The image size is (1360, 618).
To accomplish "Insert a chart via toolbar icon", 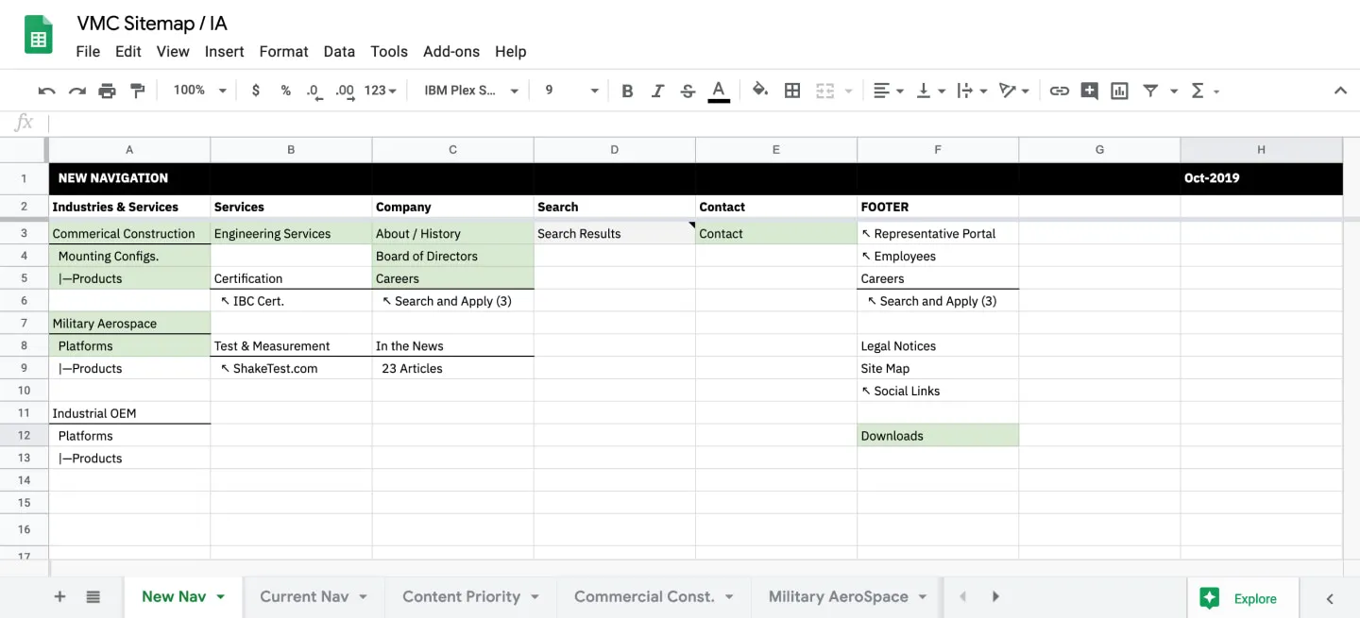I will pyautogui.click(x=1119, y=91).
